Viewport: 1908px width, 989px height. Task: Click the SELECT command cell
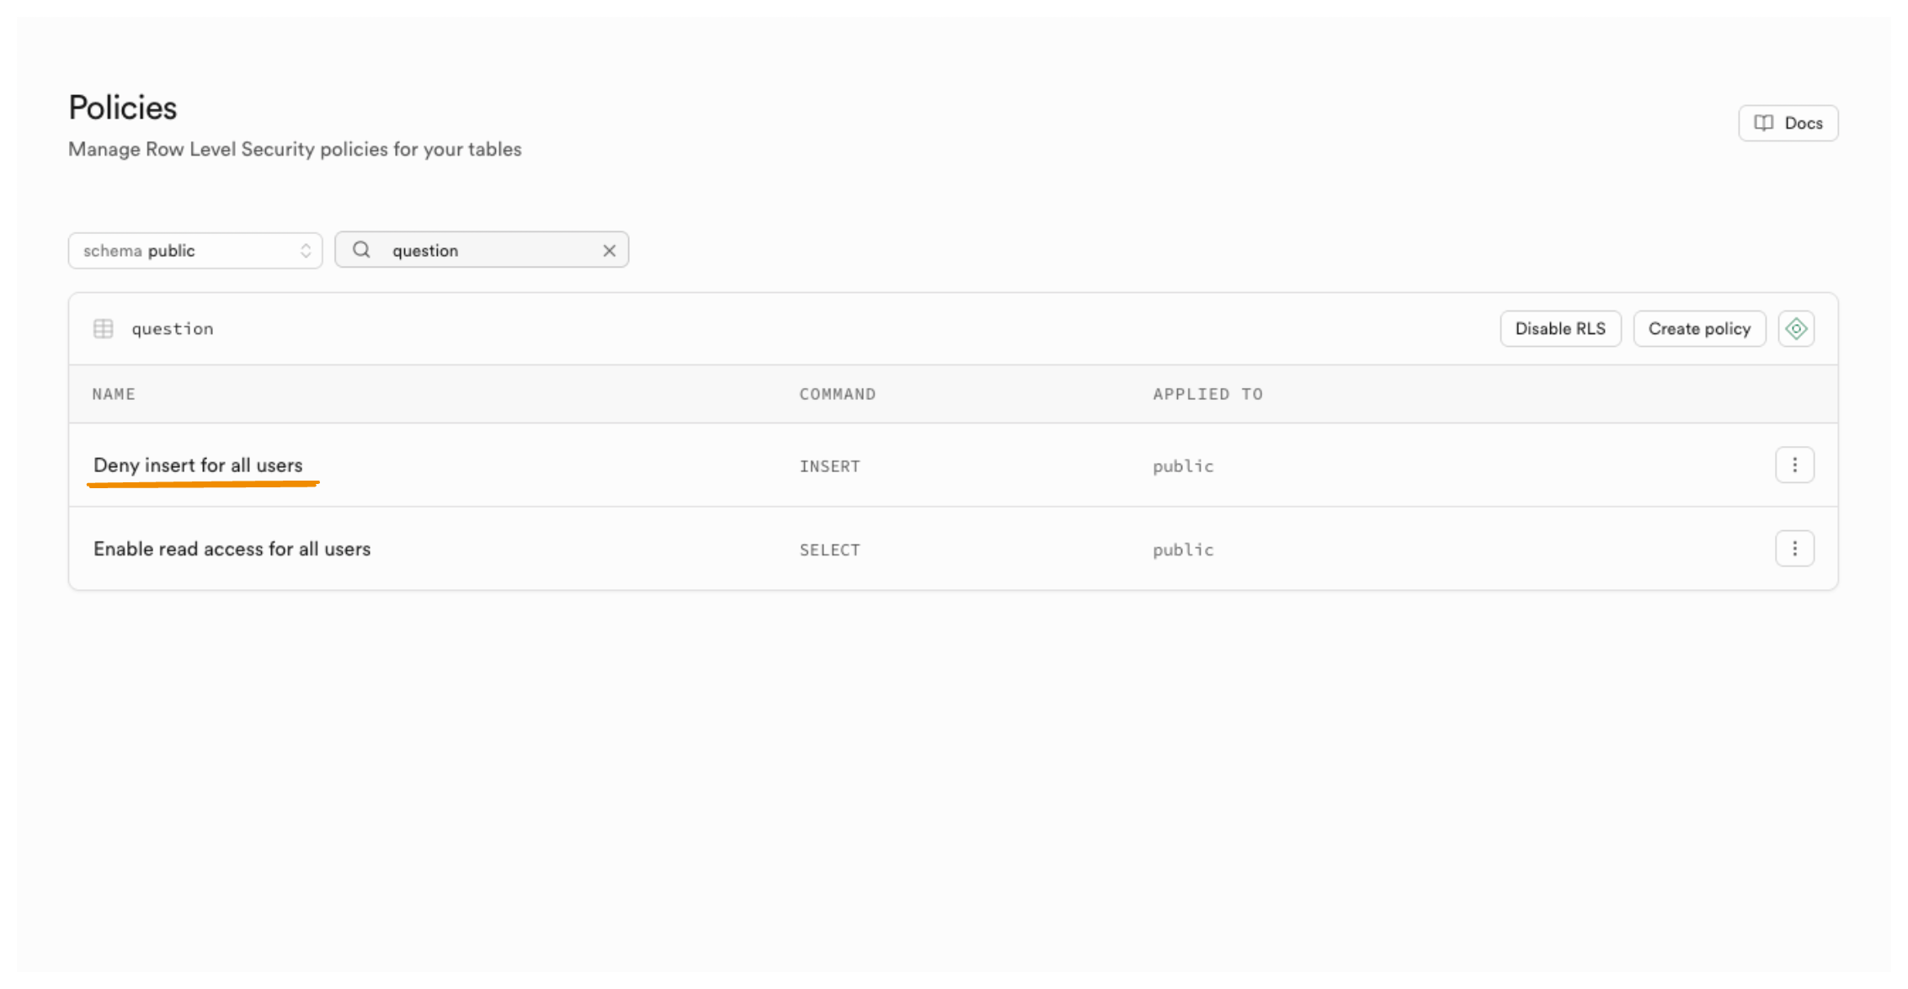pos(829,550)
